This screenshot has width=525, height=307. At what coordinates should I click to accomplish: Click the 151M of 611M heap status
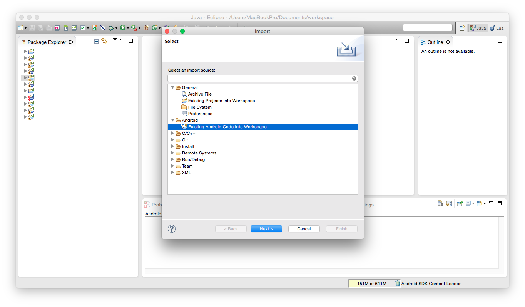pos(371,284)
